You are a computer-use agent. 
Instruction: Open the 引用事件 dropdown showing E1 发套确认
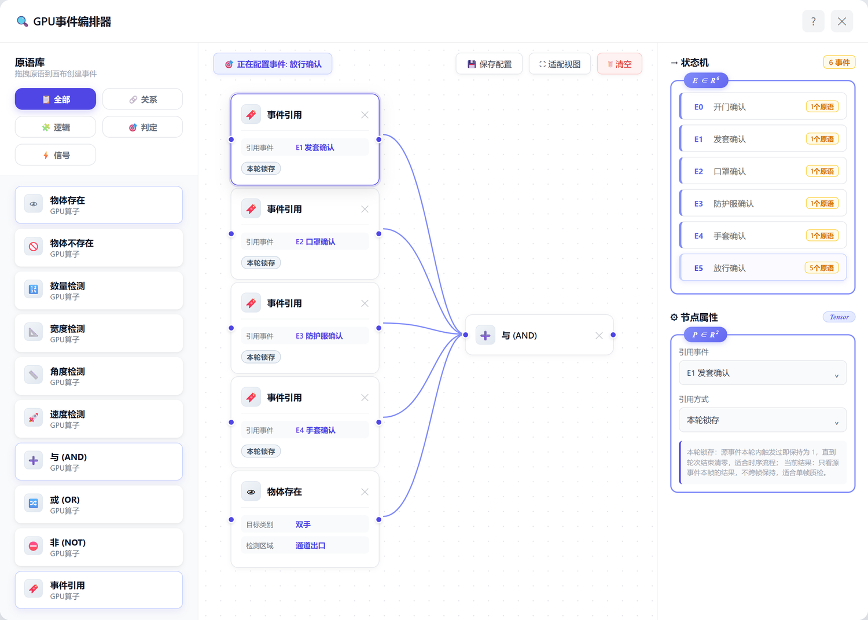point(763,373)
